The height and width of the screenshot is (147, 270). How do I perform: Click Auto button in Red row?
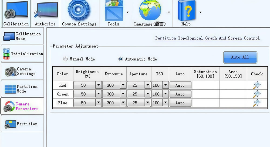point(180,85)
